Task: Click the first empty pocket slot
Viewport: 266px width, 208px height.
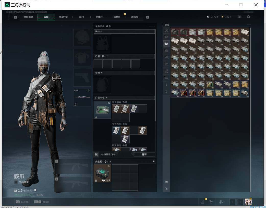Action: (x=98, y=64)
